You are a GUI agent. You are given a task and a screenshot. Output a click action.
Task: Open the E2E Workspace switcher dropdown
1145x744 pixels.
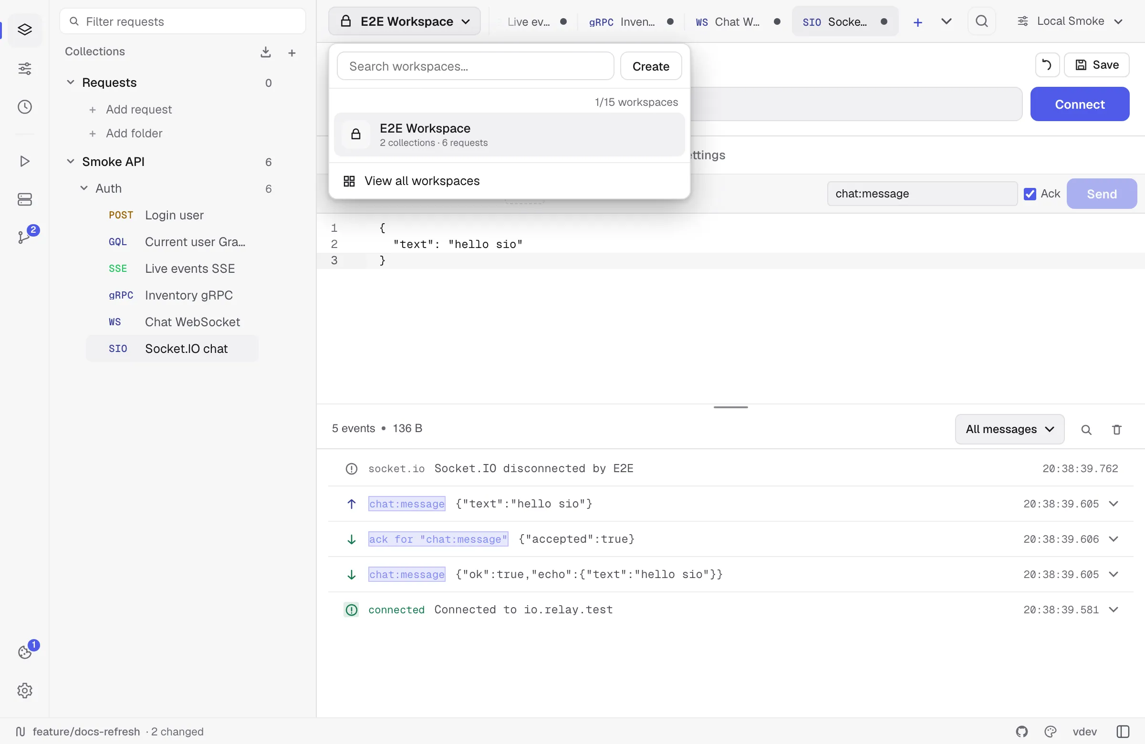[x=404, y=21]
